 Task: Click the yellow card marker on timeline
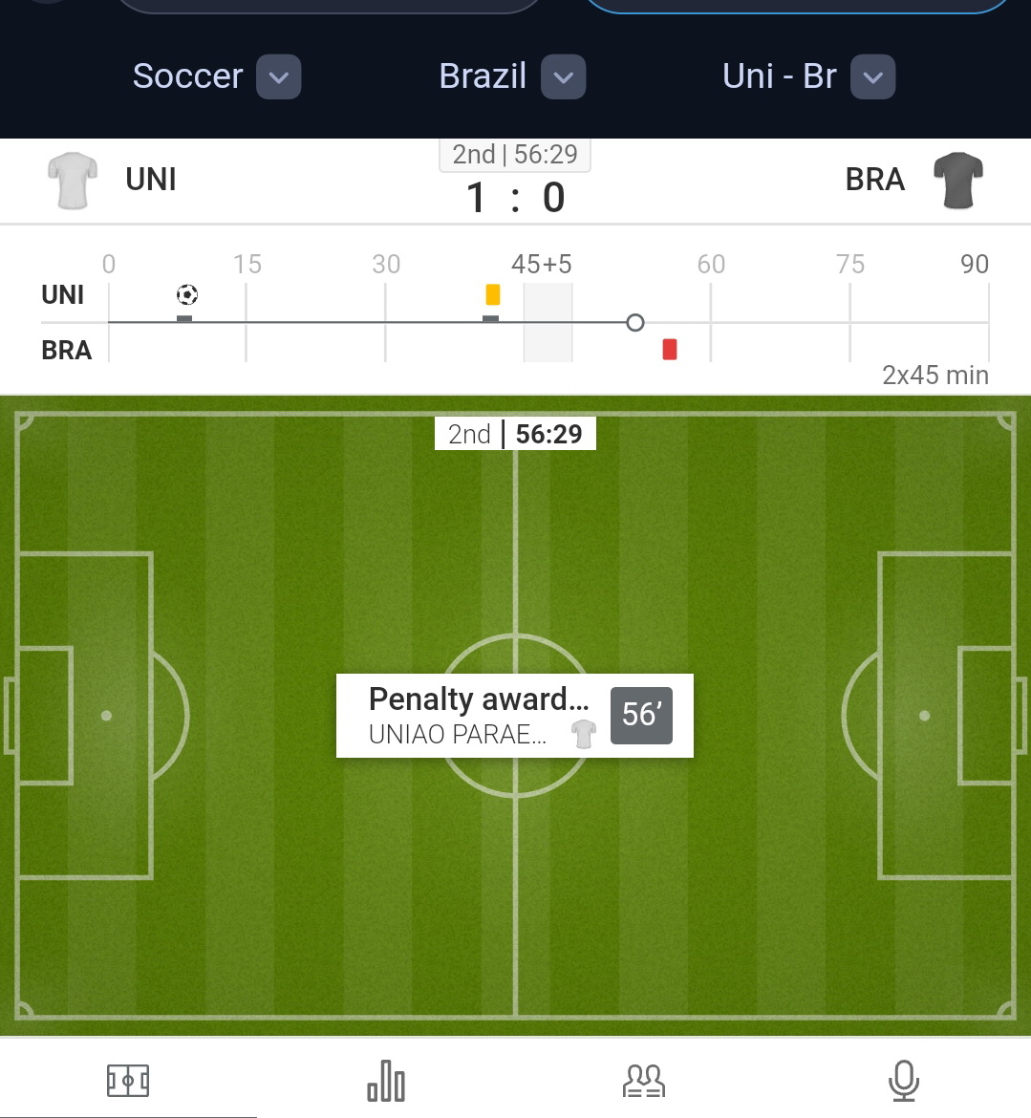point(493,293)
